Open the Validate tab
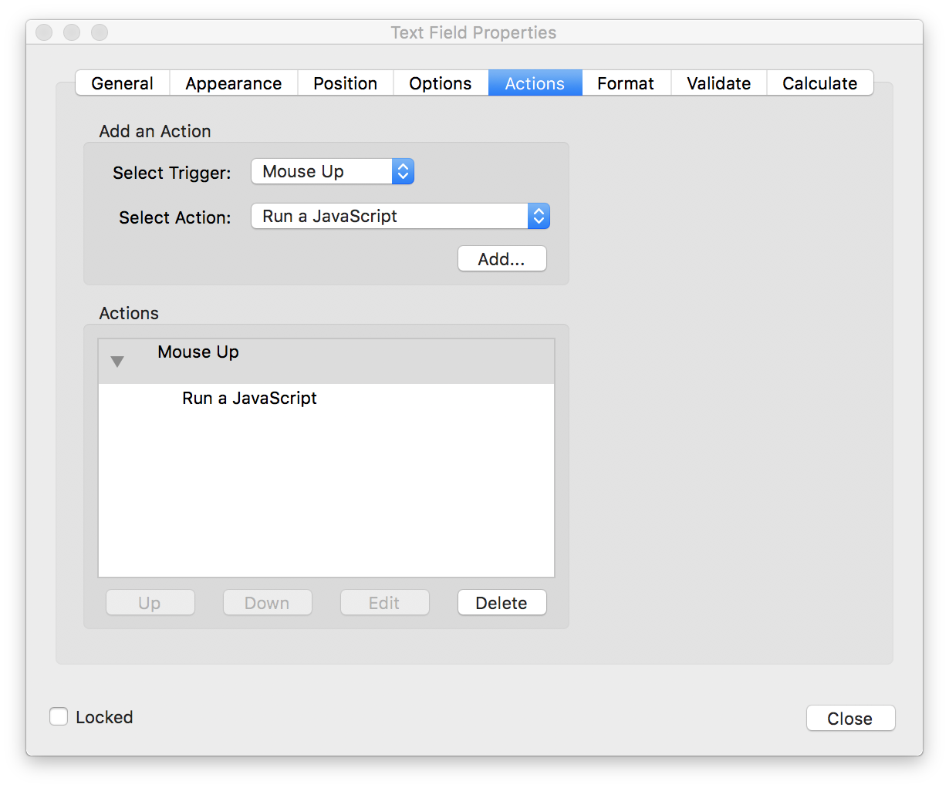Image resolution: width=949 pixels, height=788 pixels. (x=718, y=83)
